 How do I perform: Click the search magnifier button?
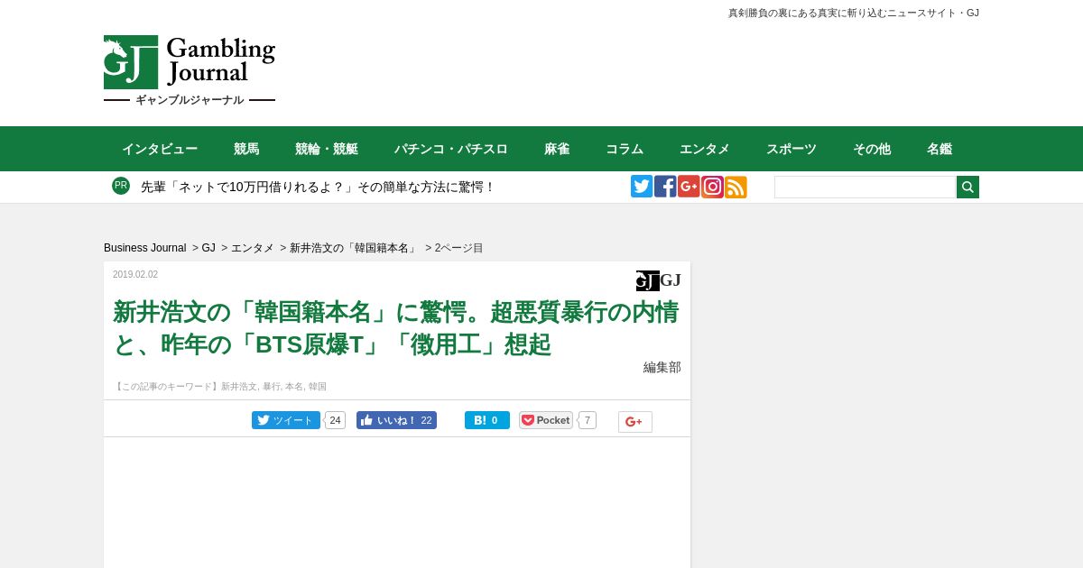[x=967, y=187]
